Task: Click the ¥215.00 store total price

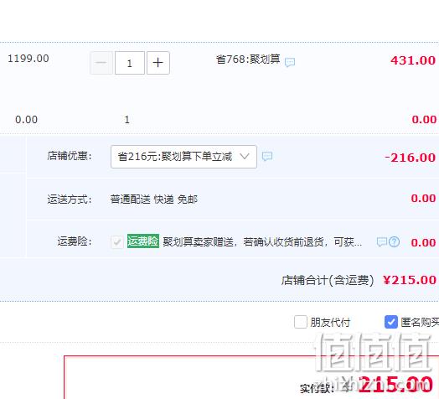Action: click(410, 280)
